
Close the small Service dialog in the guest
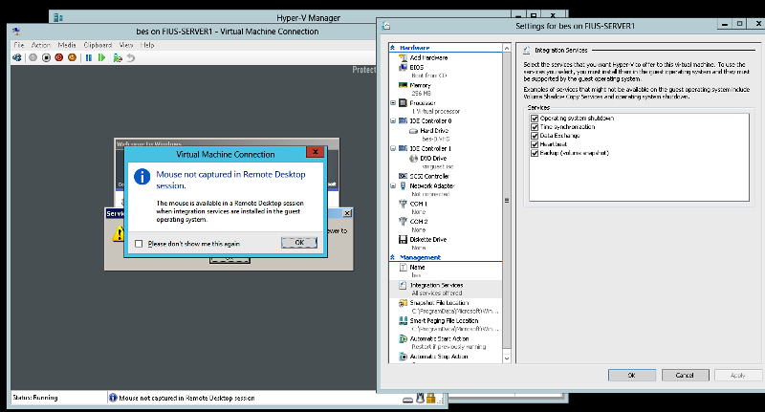347,213
